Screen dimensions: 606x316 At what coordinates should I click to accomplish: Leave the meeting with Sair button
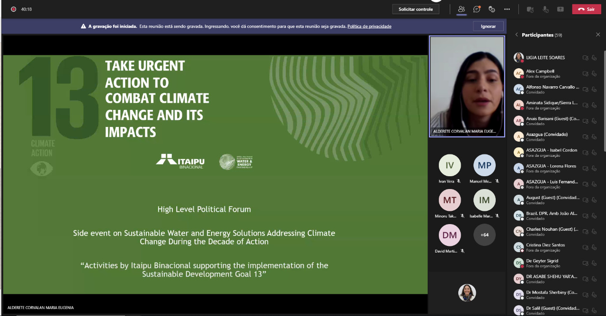[x=586, y=9]
